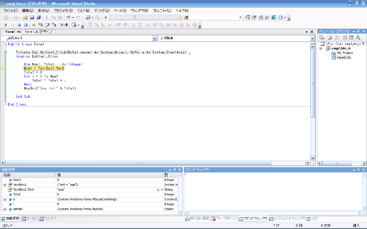Screen dimensions: 367x229
Task: Open the Click method dropdown
Action: click(313, 38)
